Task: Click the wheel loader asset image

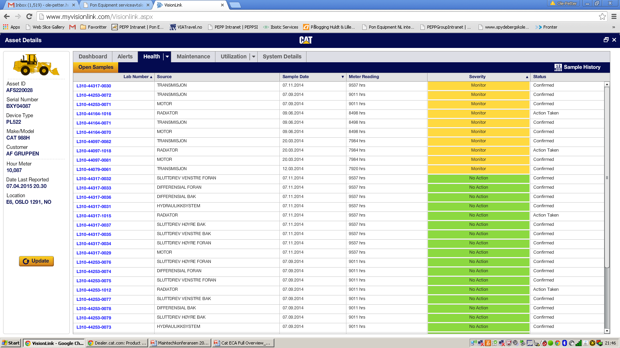Action: click(x=36, y=65)
